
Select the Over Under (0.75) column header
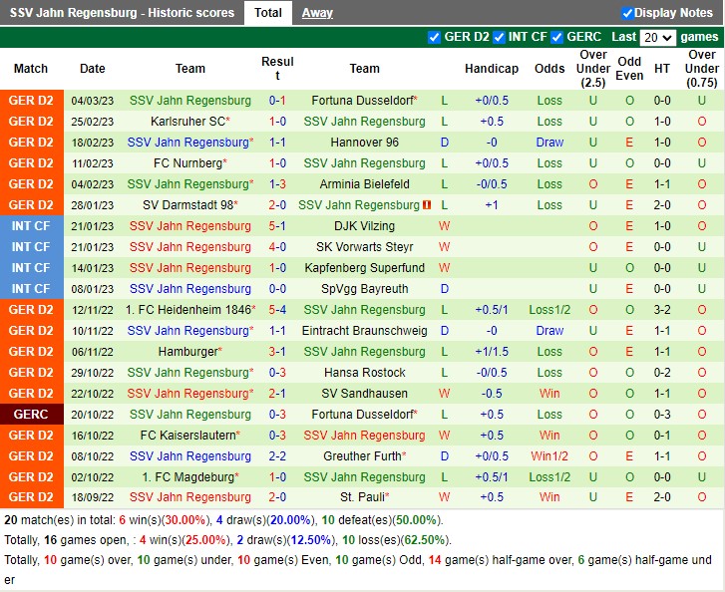tap(701, 69)
